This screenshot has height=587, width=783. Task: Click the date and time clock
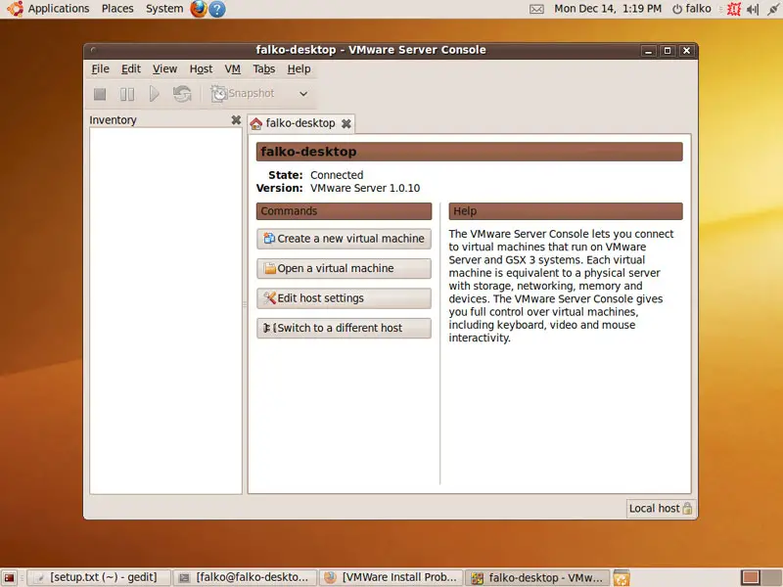coord(608,9)
